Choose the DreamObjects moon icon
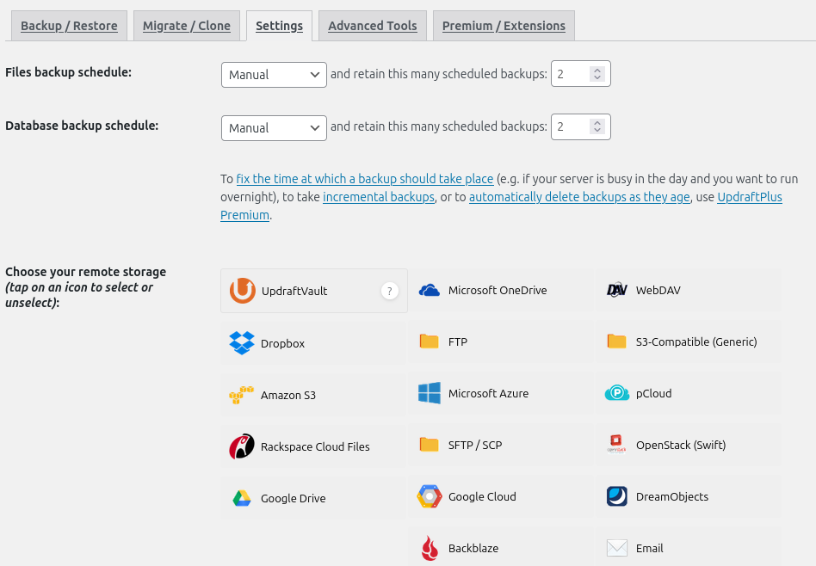Viewport: 816px width, 566px height. [x=617, y=496]
